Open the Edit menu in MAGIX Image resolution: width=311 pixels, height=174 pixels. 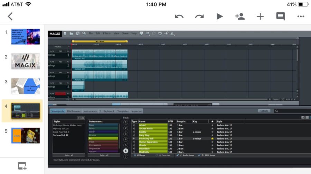coord(98,34)
